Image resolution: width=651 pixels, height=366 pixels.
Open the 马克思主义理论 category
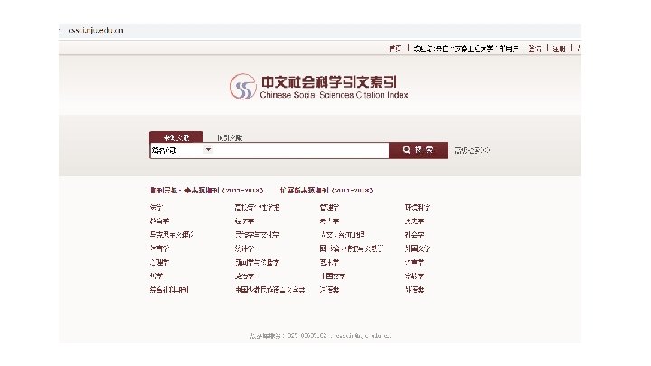point(172,234)
